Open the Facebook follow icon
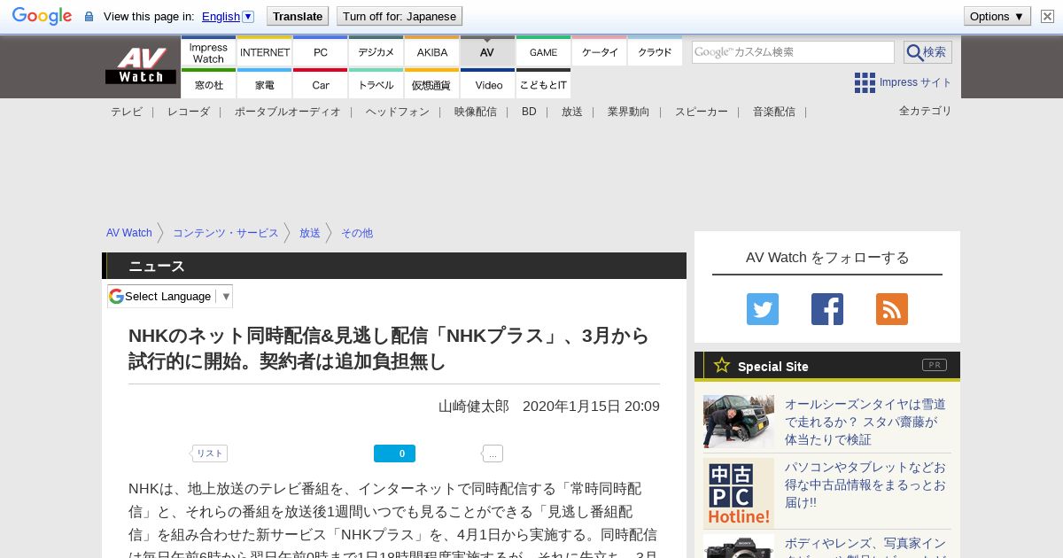Image resolution: width=1063 pixels, height=558 pixels. [x=827, y=309]
